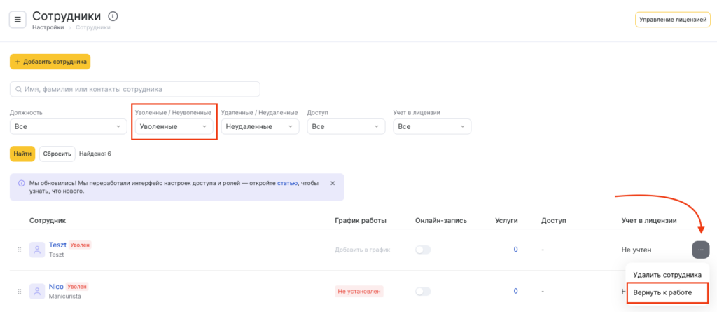717x312 pixels.
Task: Open the three-dots actions menu for Teszt
Action: (700, 250)
